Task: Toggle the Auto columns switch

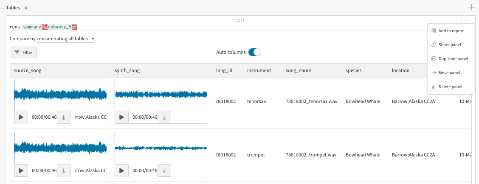Action: tap(254, 52)
